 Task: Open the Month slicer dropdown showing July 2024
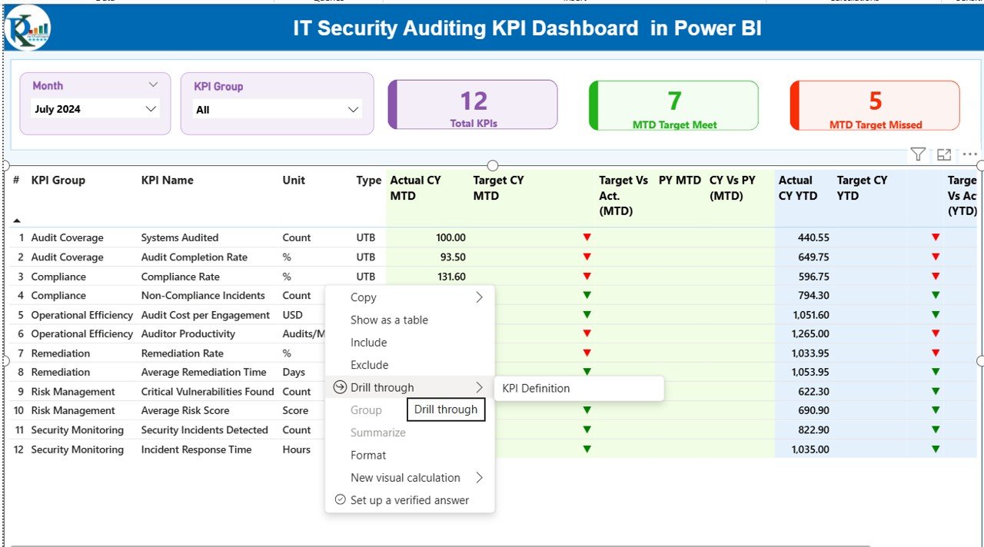(x=151, y=109)
